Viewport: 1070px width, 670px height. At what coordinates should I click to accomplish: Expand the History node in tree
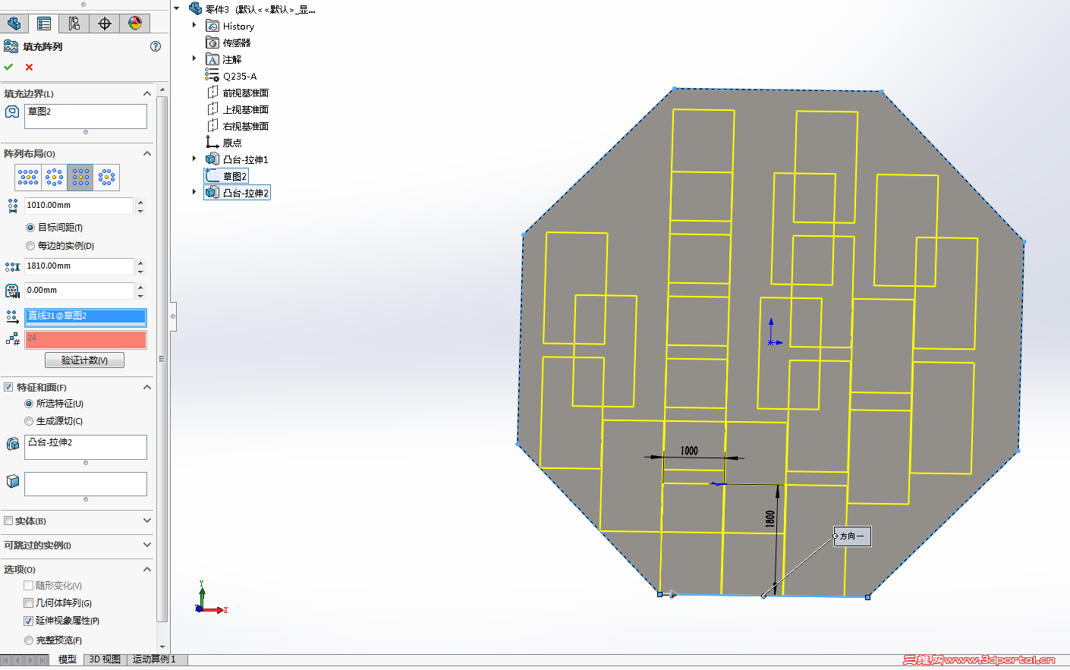pyautogui.click(x=194, y=25)
